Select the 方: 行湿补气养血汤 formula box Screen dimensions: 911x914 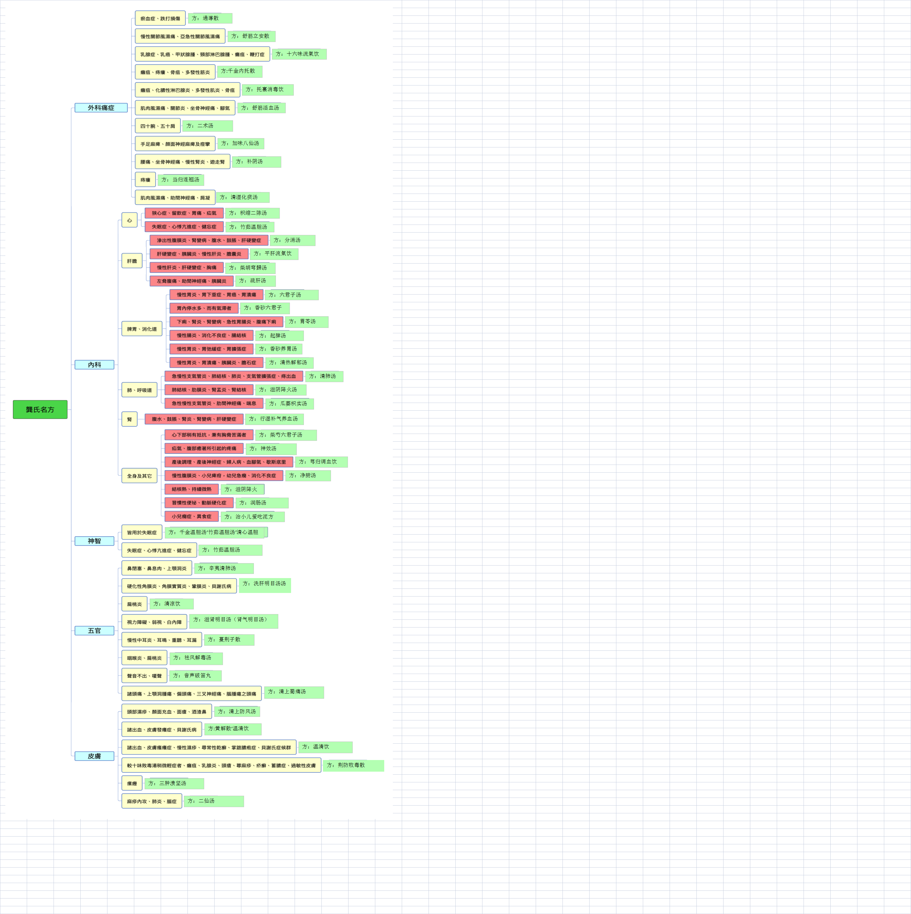[275, 419]
